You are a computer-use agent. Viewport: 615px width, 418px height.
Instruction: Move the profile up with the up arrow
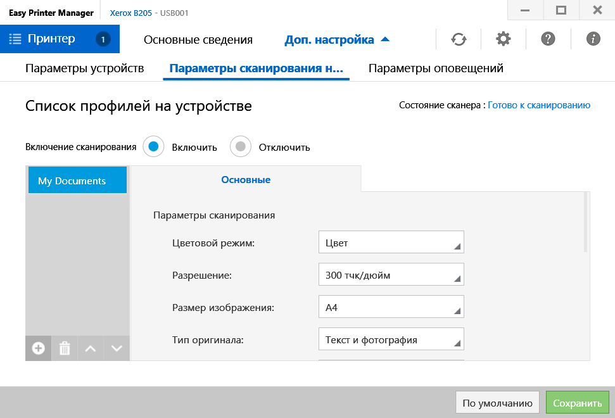tap(91, 348)
